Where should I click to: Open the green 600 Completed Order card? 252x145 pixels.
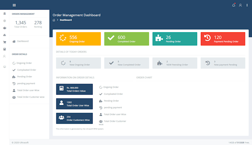[x=126, y=39]
